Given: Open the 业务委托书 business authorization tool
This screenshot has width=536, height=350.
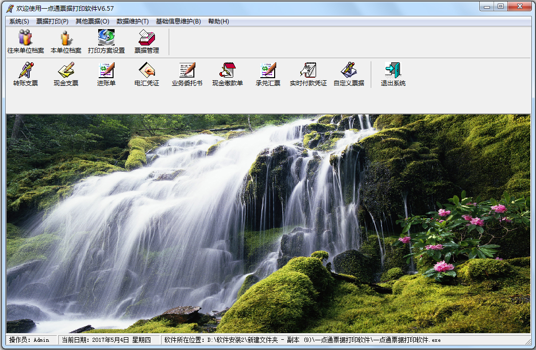Looking at the screenshot, I should 187,76.
